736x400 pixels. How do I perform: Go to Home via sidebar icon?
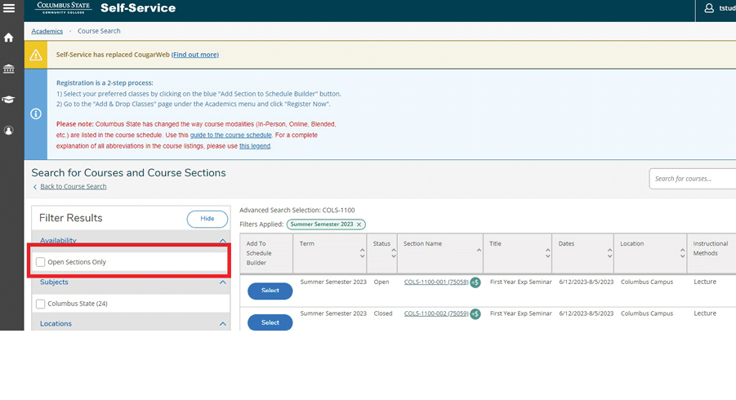pyautogui.click(x=9, y=38)
